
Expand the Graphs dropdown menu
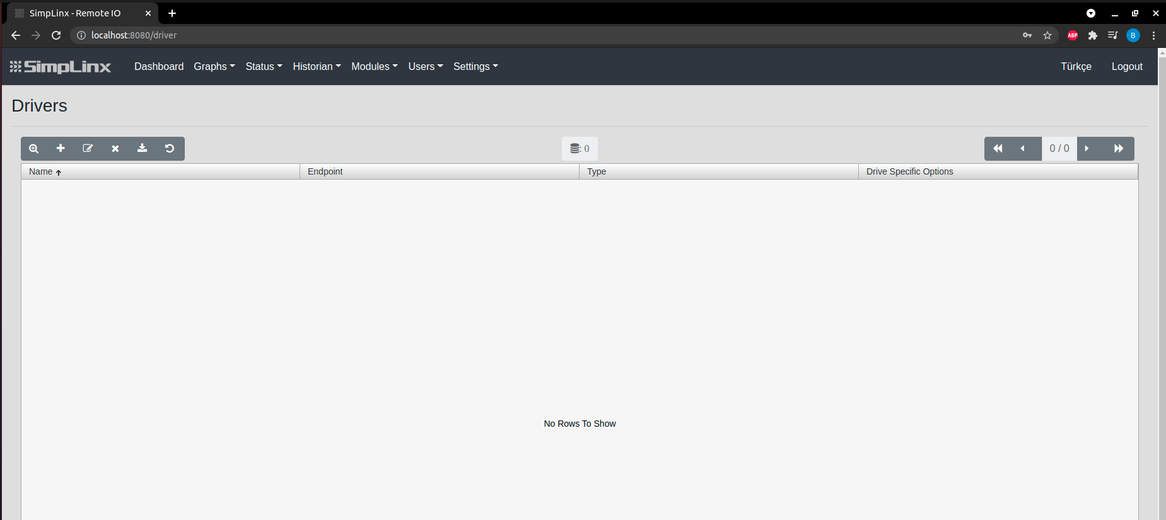214,66
